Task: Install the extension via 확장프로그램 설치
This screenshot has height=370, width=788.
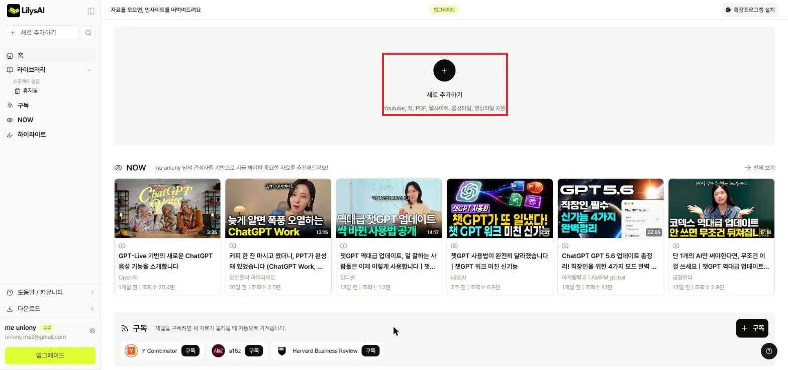Action: pos(751,10)
